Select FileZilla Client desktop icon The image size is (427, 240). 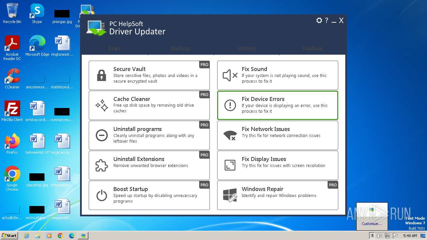(x=12, y=111)
